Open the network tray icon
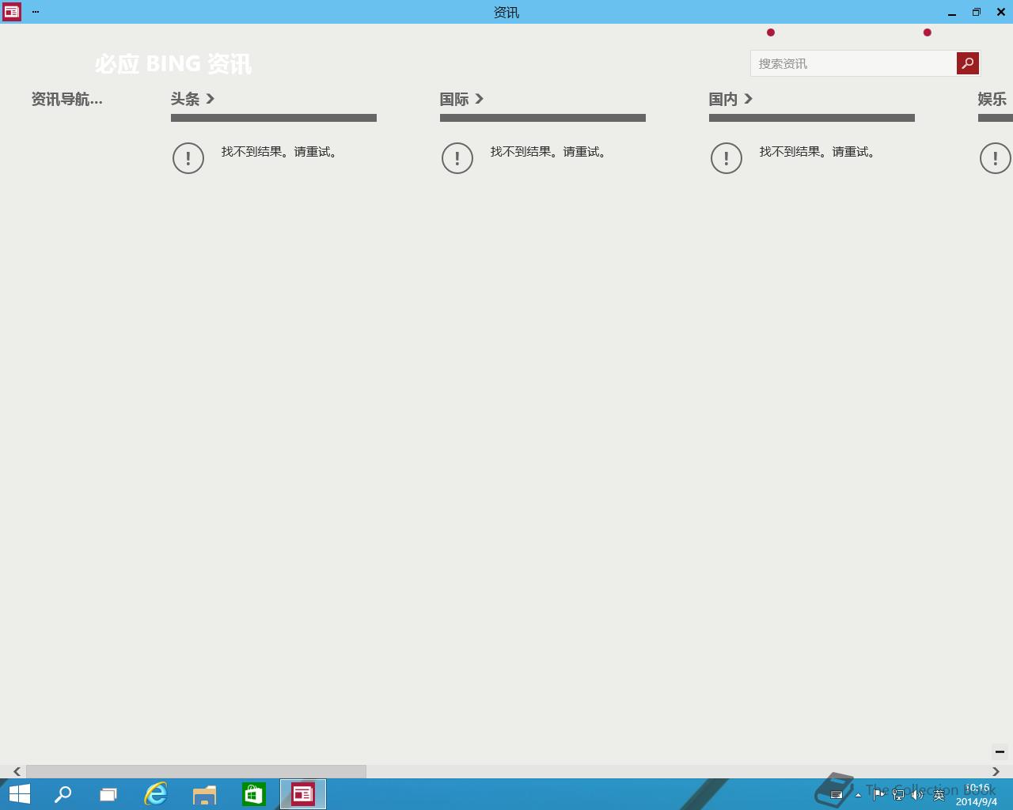This screenshot has height=810, width=1013. click(898, 794)
